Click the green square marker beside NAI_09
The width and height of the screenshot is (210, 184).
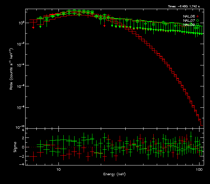pos(197,25)
